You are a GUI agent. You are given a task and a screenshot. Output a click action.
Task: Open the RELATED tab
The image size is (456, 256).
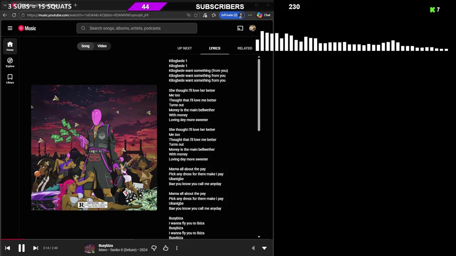click(x=245, y=48)
